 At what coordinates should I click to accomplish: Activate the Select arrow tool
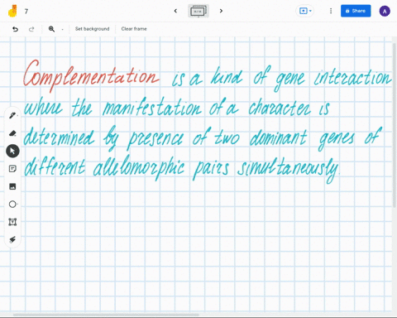[x=12, y=151]
